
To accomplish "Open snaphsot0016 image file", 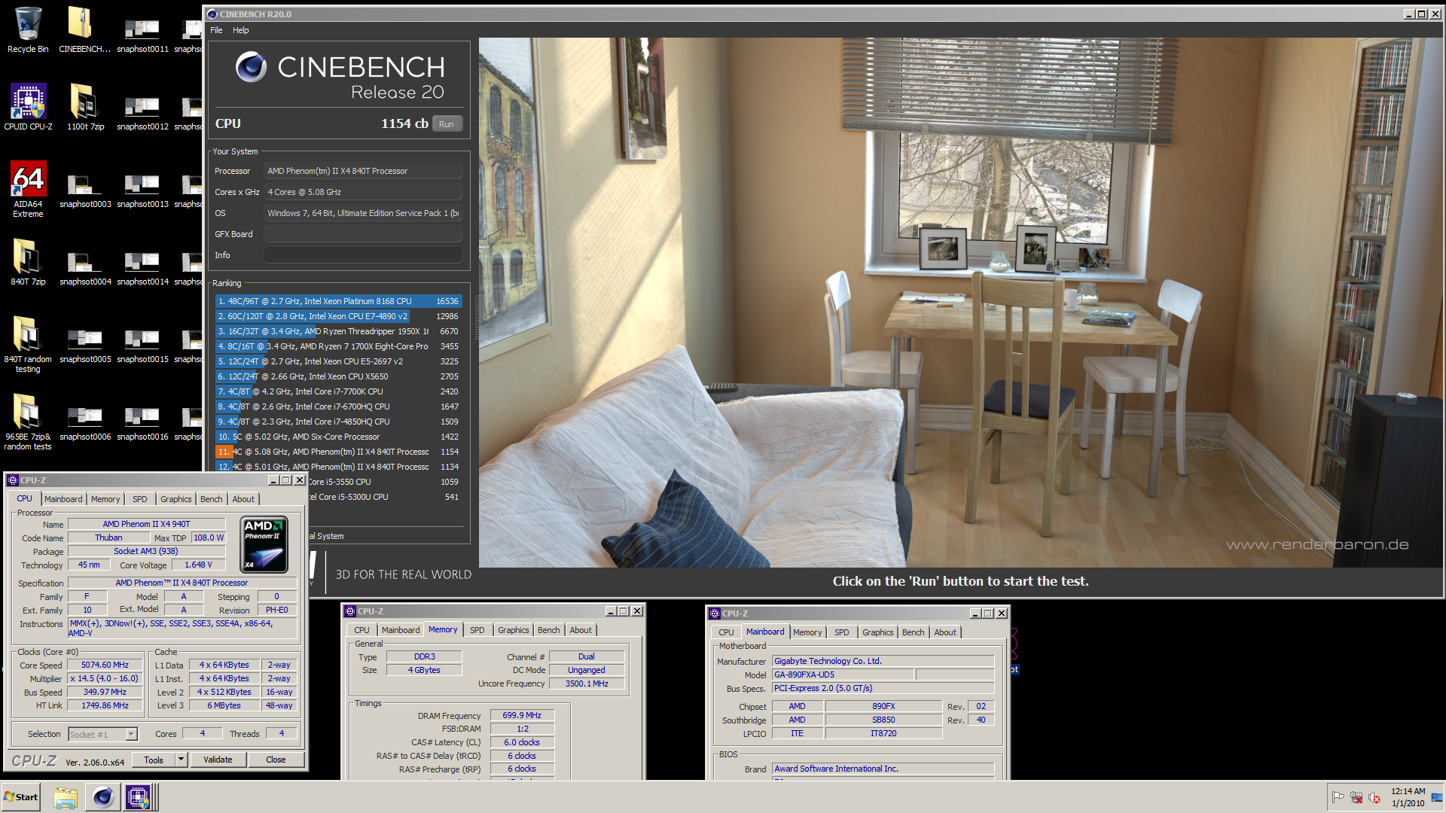I will 142,422.
